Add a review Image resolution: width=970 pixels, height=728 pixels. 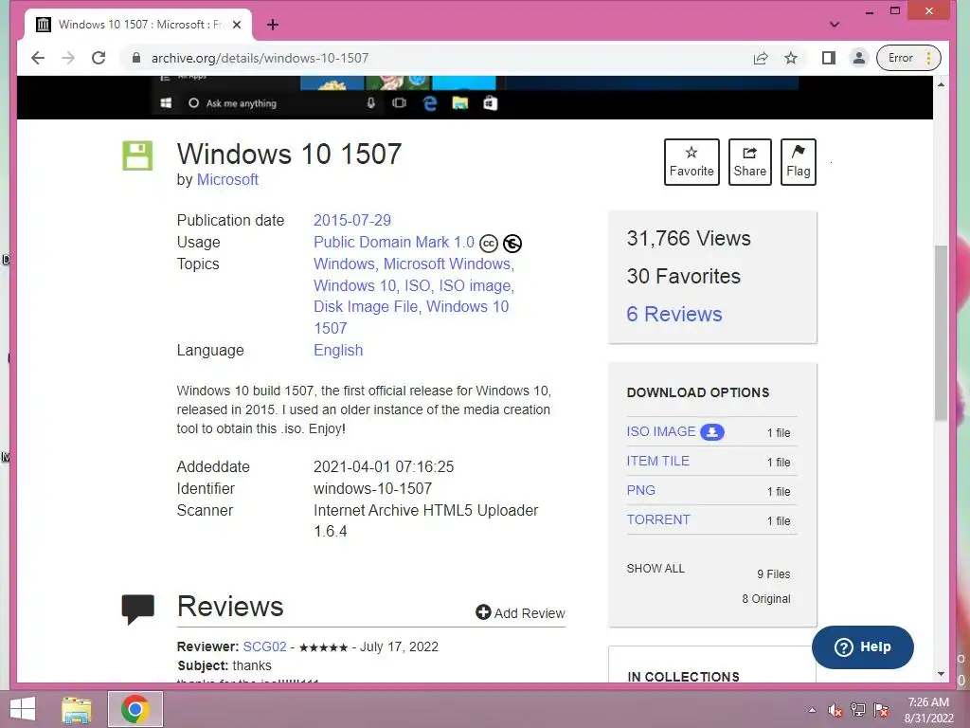(520, 613)
